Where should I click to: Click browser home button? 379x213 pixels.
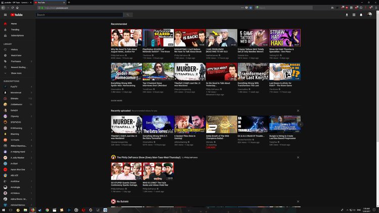pos(17,8)
